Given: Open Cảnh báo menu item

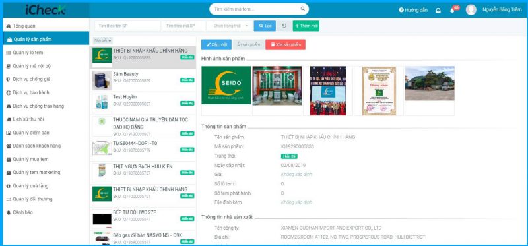Looking at the screenshot, I should coord(46,212).
